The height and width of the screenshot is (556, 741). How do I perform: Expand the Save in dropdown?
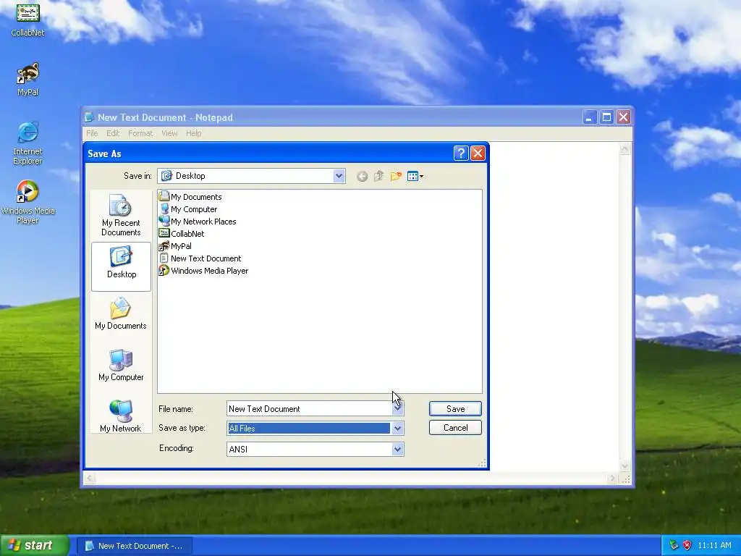coord(339,176)
